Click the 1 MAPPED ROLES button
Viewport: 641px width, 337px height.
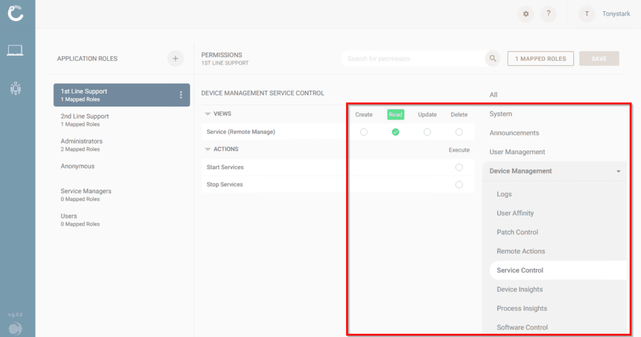[540, 58]
